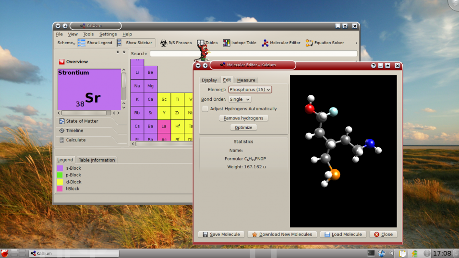Viewport: 459px width, 258px height.
Task: Toggle the Show Sidebar button
Action: [x=135, y=43]
